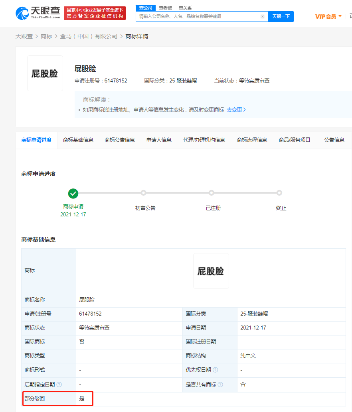Go to 商标 breadcrumb link

pyautogui.click(x=46, y=36)
